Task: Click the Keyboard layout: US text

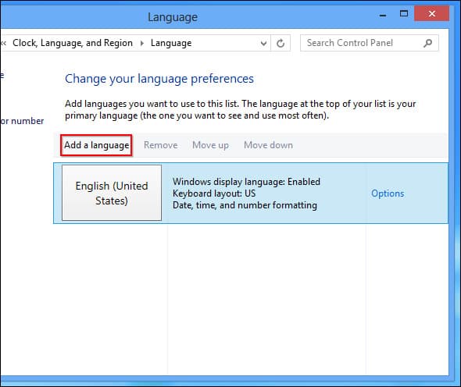Action: pos(214,193)
